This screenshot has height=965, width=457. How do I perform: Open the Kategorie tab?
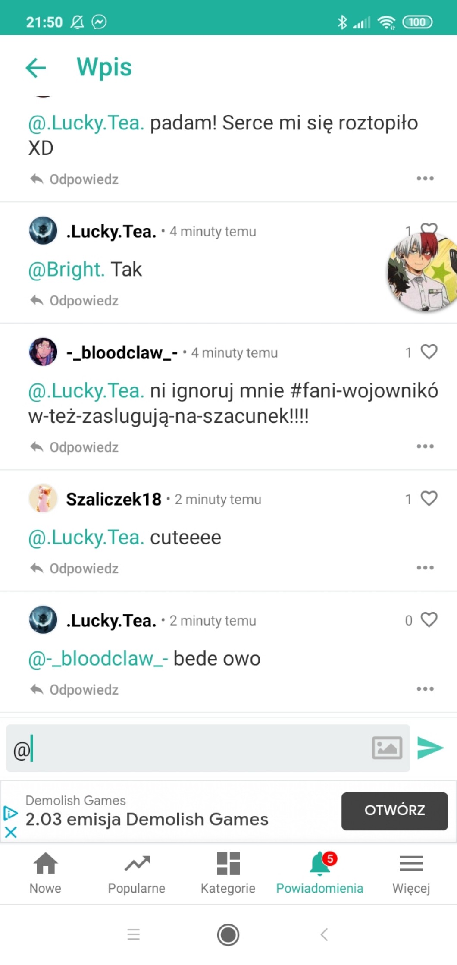pos(228,873)
